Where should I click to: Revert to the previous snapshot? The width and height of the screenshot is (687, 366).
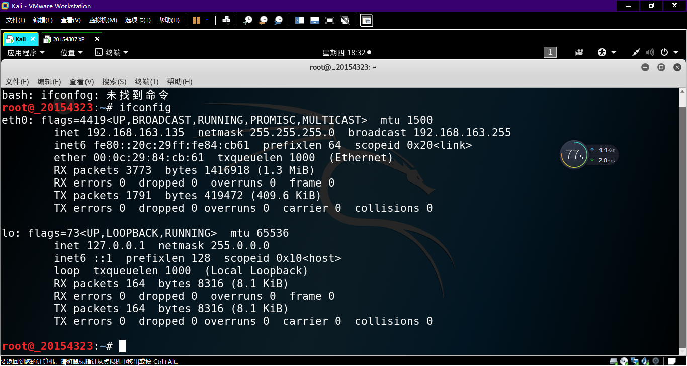[x=263, y=20]
